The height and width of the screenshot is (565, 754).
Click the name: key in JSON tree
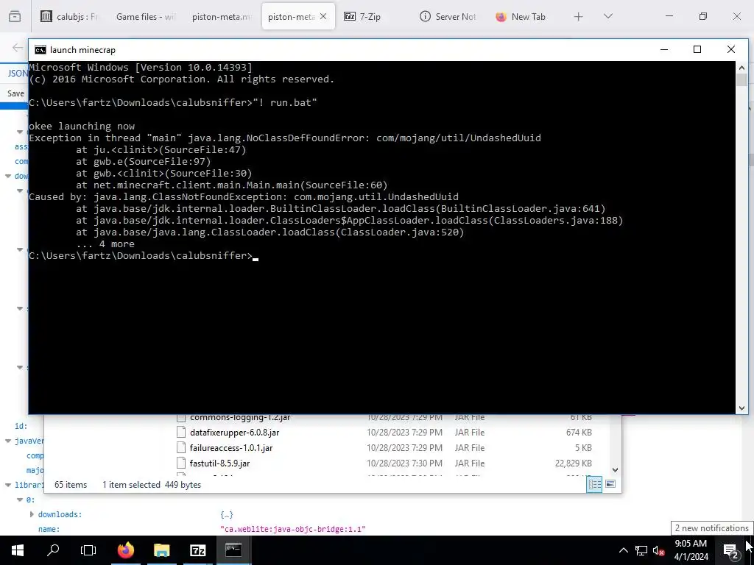(x=49, y=530)
